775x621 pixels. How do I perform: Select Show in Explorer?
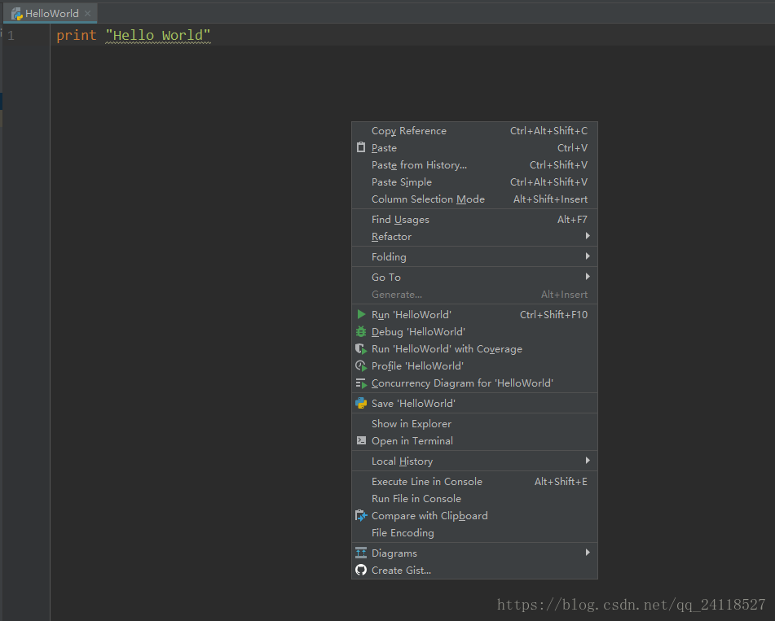tap(474, 423)
